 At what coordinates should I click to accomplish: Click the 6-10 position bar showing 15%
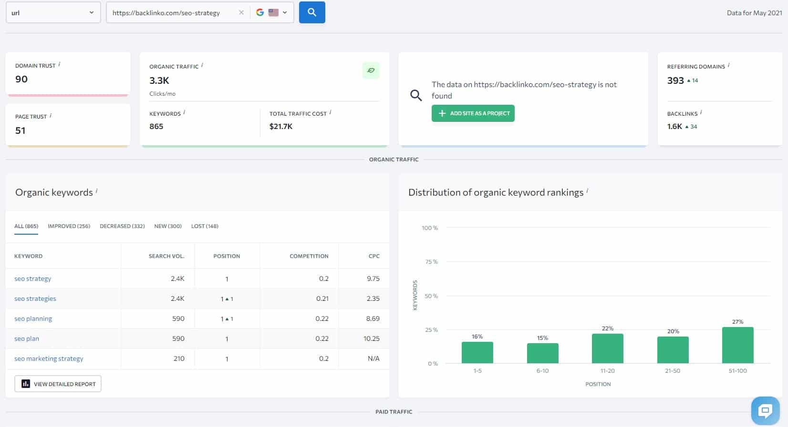coord(542,353)
